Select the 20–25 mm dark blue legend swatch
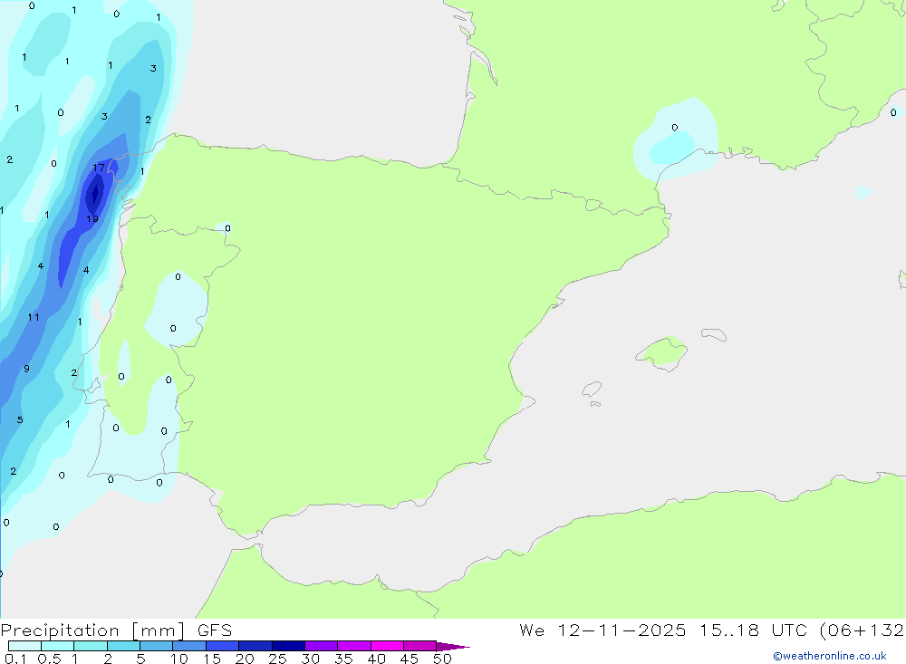The height and width of the screenshot is (664, 906). coord(255,646)
